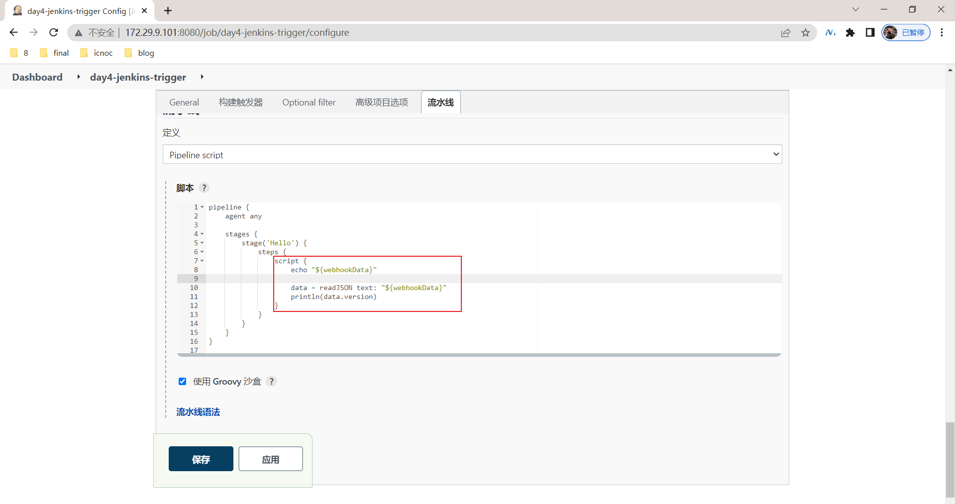Viewport: 955px width, 504px height.
Task: Open the tab search dropdown
Action: [x=855, y=9]
